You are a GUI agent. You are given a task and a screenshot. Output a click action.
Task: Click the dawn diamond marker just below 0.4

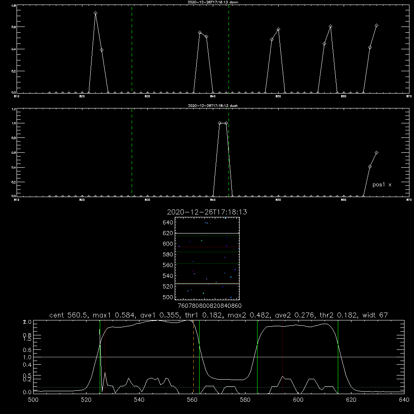tap(102, 50)
